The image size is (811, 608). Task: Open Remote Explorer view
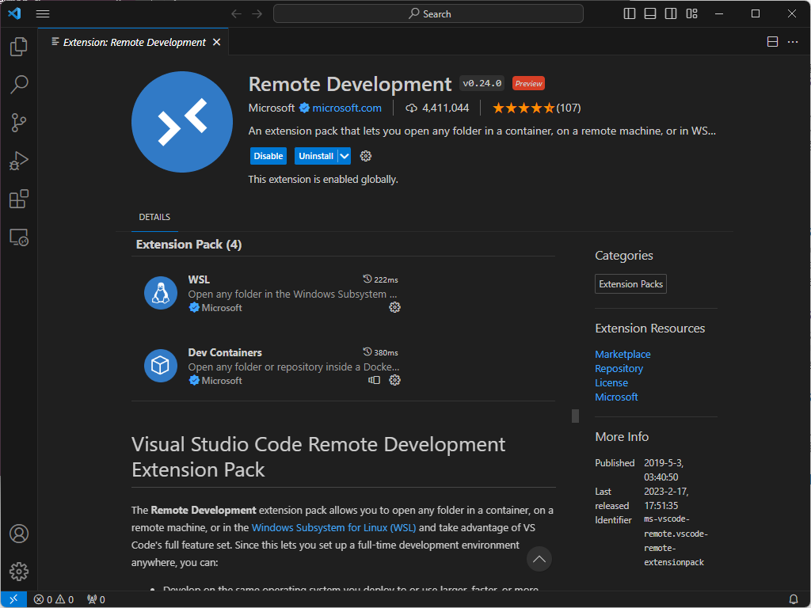pos(19,237)
